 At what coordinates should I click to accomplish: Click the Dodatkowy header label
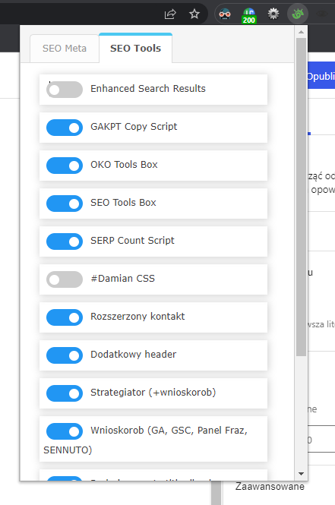pos(134,355)
